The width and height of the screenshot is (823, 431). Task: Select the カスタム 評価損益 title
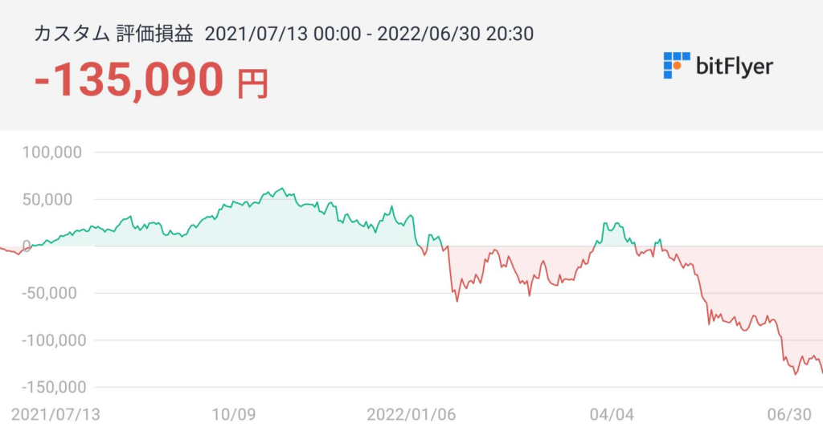click(x=113, y=34)
